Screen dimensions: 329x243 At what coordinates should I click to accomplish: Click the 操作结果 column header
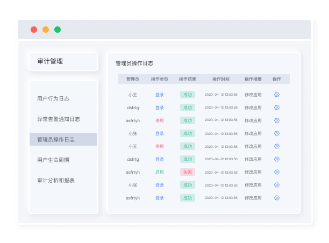point(188,79)
